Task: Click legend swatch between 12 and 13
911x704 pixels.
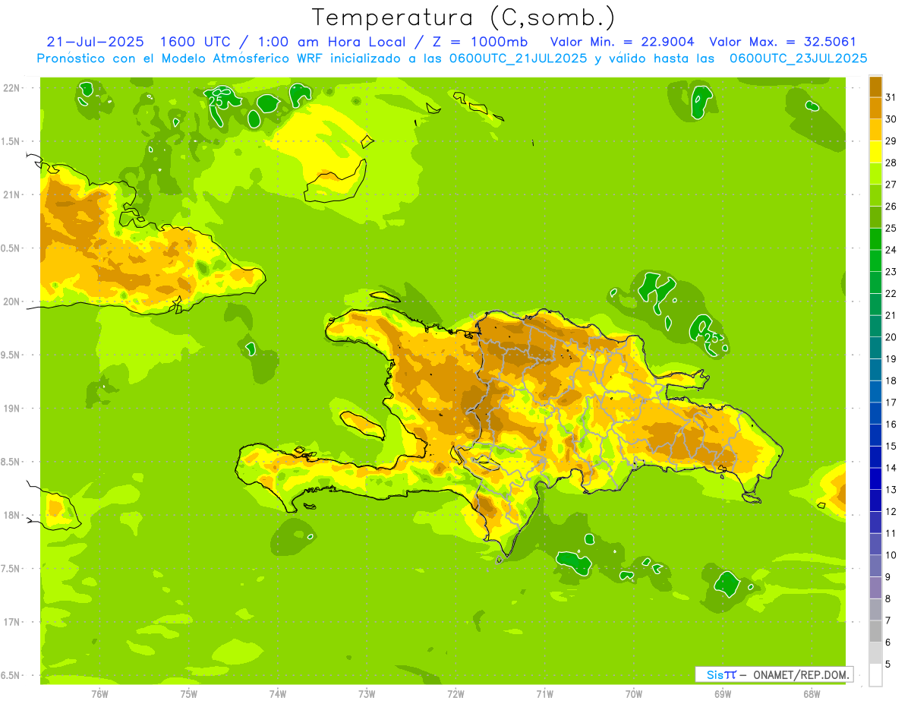Action: pos(875,500)
